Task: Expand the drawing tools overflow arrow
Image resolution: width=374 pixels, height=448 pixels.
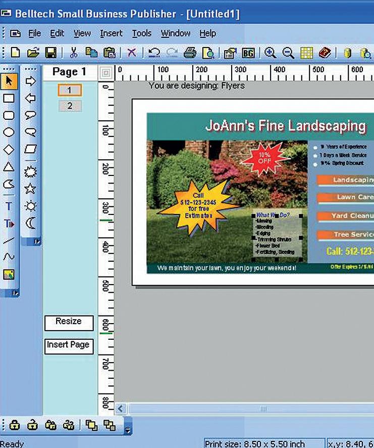Action: pos(15,293)
